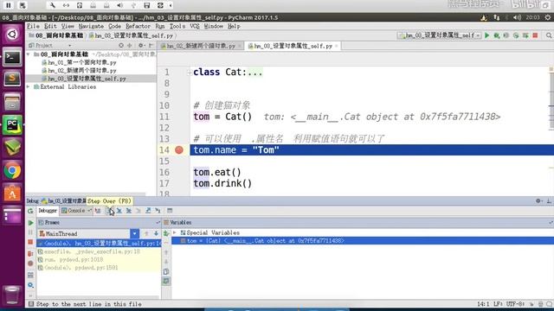
Task: Click Show Execution Point icon
Action: [x=98, y=211]
